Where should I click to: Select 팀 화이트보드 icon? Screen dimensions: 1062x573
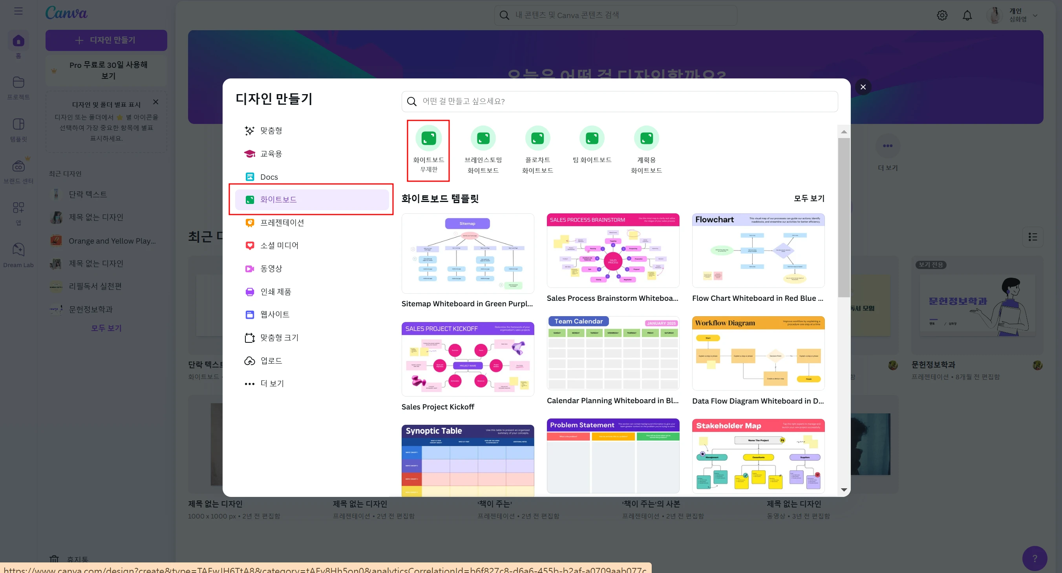(592, 138)
